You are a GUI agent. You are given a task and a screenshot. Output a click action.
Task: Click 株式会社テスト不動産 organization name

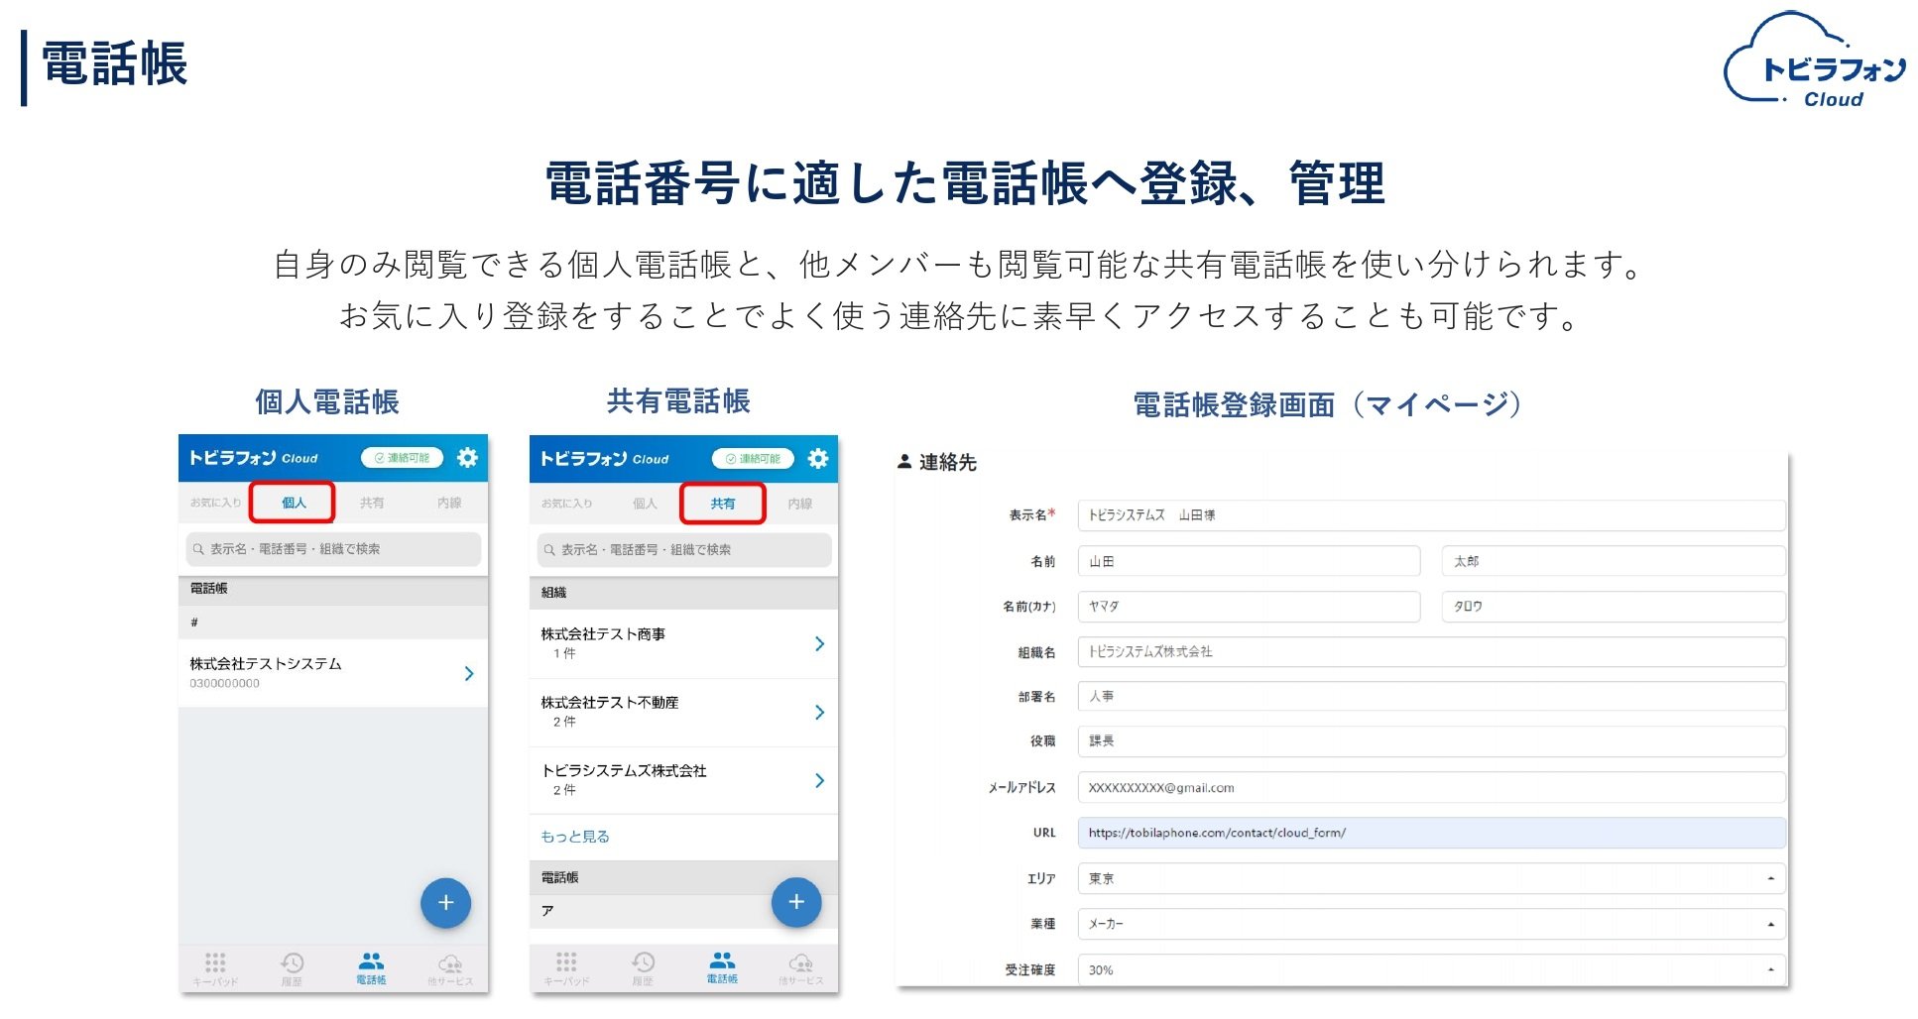tap(610, 703)
